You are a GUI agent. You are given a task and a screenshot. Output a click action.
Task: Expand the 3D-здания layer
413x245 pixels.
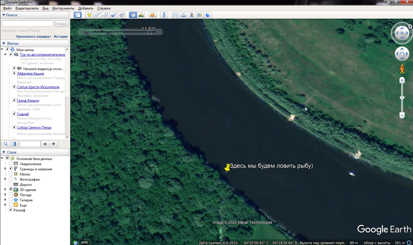point(5,189)
